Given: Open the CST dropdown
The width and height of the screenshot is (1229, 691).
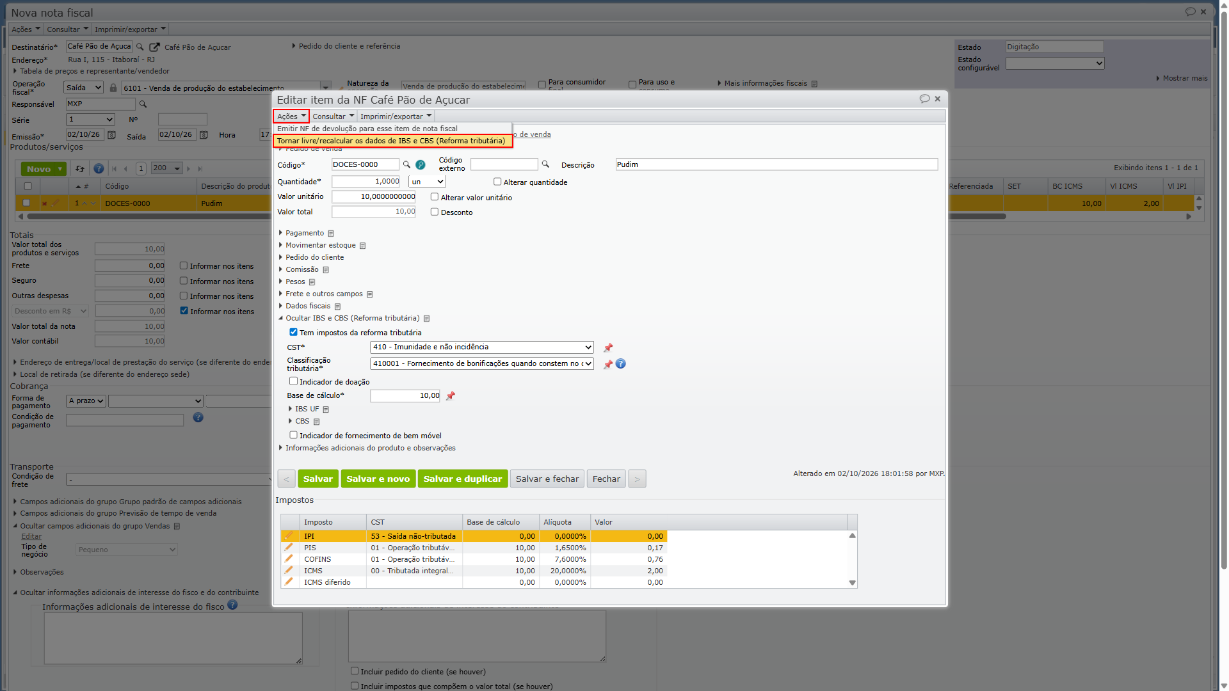Looking at the screenshot, I should coord(481,347).
